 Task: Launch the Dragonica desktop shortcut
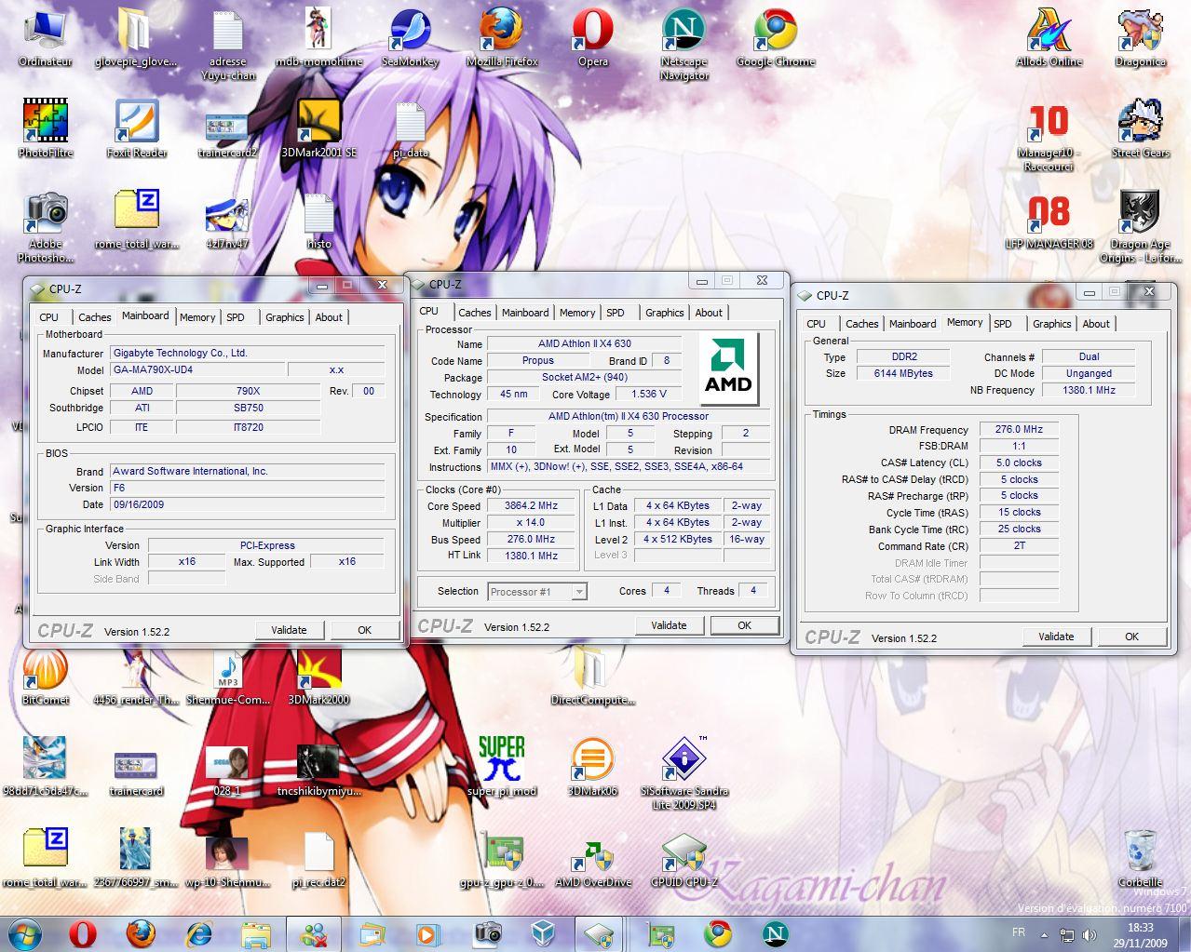point(1140,39)
